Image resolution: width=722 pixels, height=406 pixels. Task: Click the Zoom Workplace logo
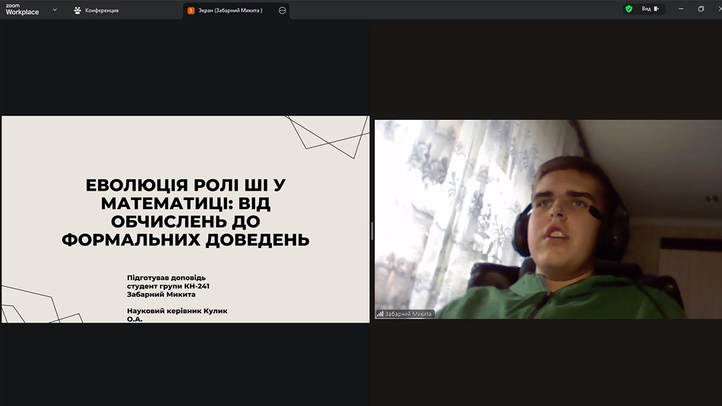pos(22,10)
